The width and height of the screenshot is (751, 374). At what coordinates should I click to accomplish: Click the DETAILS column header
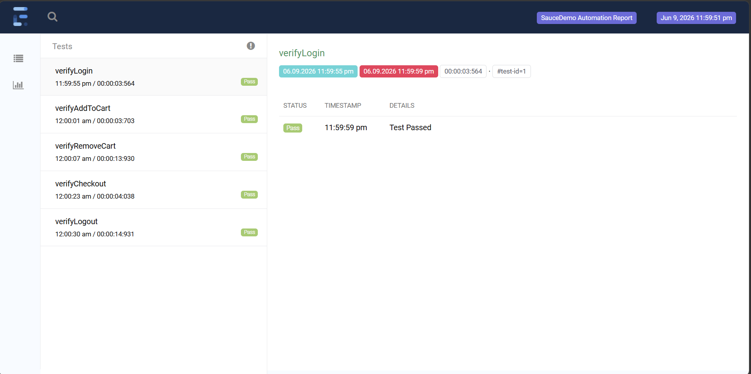[x=402, y=105]
